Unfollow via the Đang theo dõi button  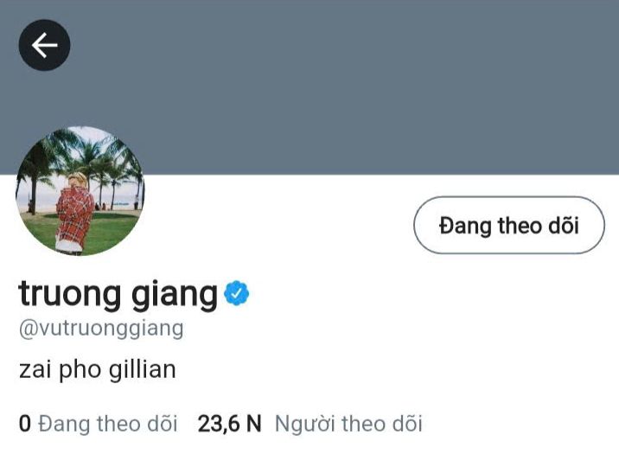509,225
